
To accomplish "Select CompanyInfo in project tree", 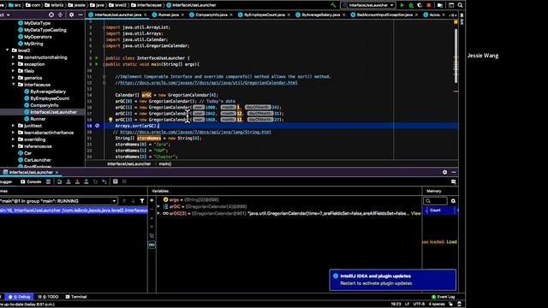I will [x=44, y=105].
